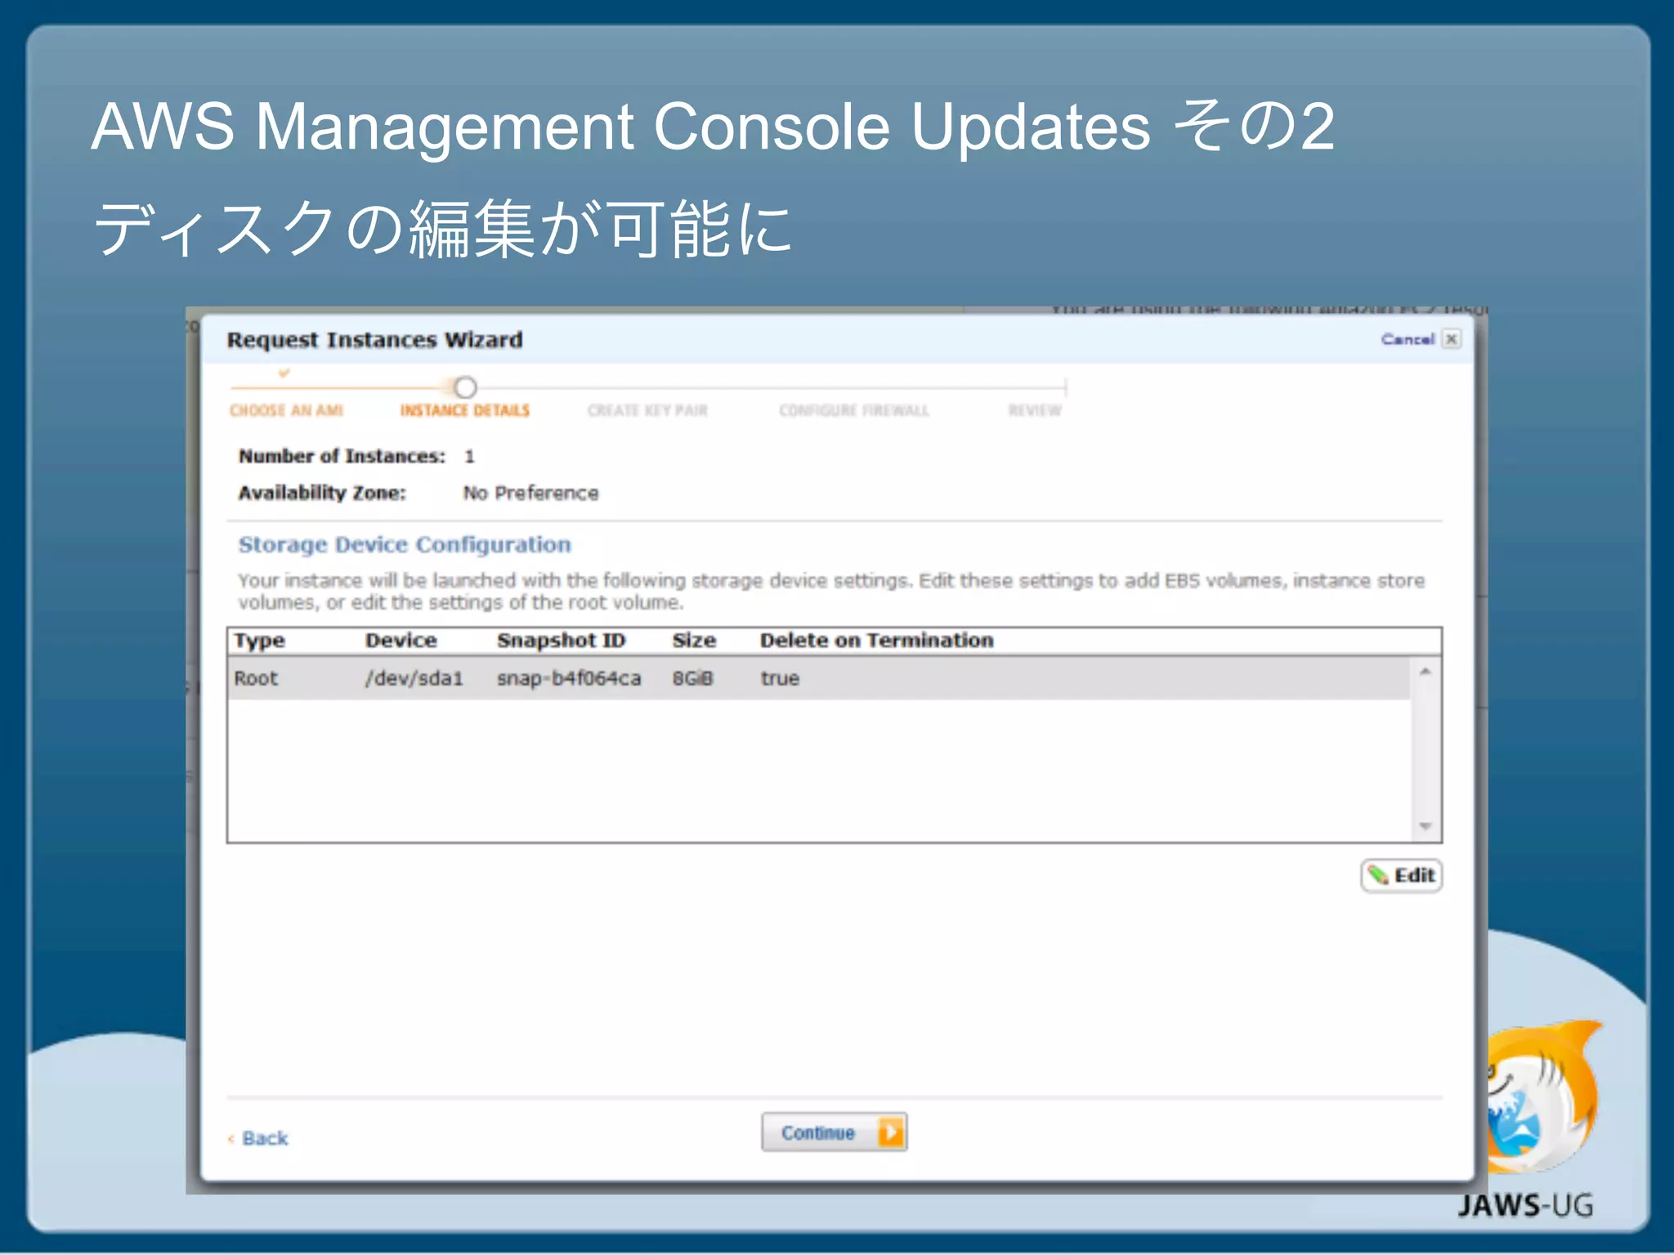
Task: Select the Instance Details step
Action: coord(464,410)
